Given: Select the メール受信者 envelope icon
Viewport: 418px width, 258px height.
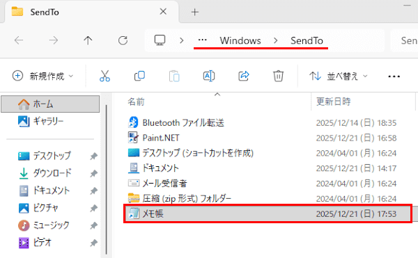Looking at the screenshot, I should pos(134,183).
